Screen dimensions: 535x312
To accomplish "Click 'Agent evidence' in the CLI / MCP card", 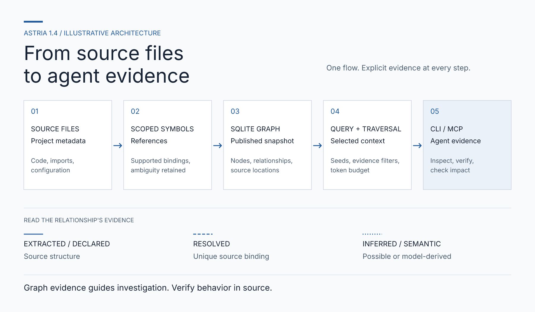I will [456, 141].
